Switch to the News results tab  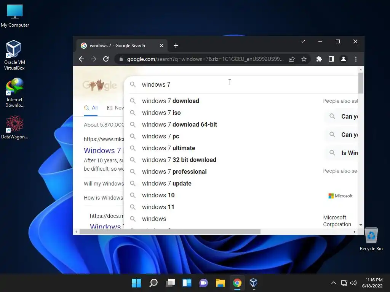coord(115,108)
